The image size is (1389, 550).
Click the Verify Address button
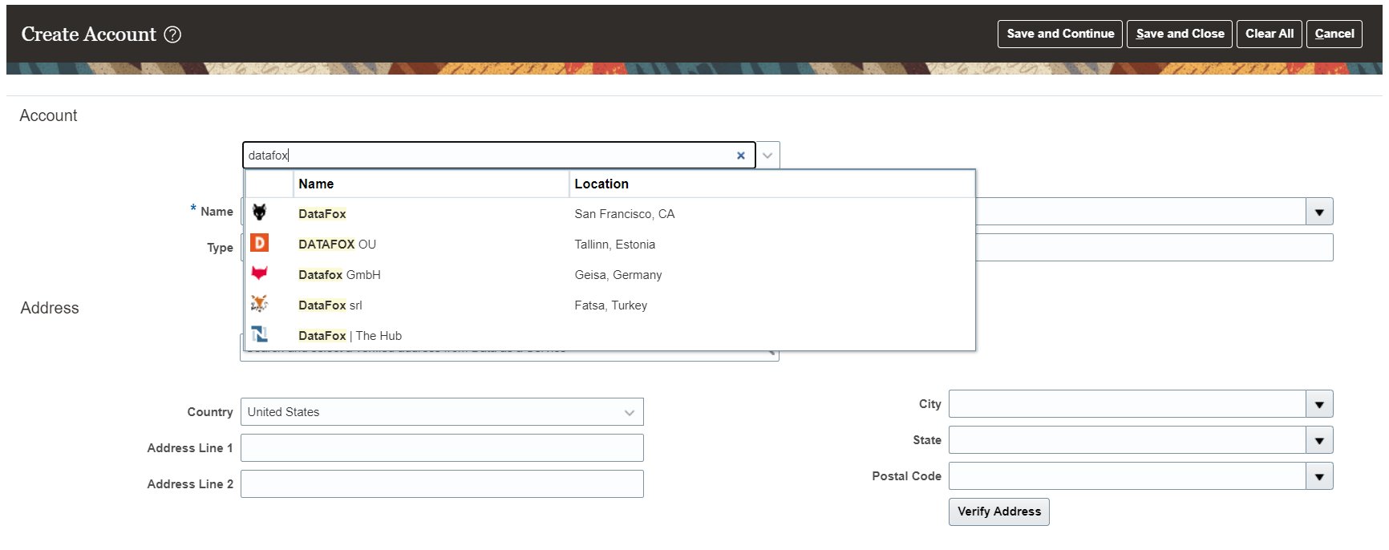coord(999,512)
